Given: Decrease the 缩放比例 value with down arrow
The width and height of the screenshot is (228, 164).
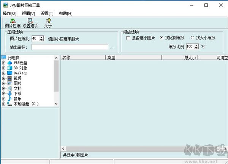Looking at the screenshot, I should (x=196, y=48).
